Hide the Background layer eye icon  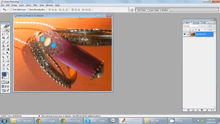(185, 34)
